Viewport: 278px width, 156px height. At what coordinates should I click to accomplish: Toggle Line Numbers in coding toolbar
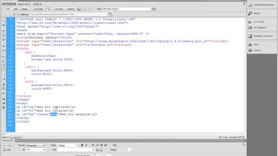coord(3,57)
